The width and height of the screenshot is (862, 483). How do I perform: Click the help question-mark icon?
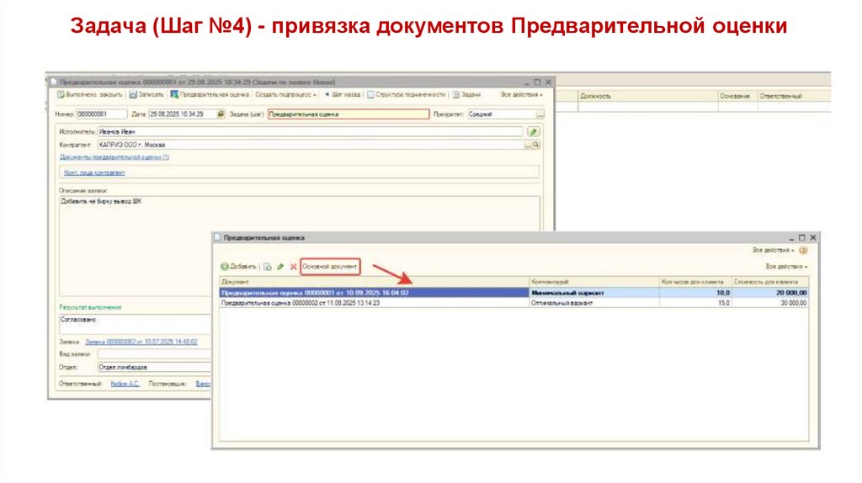pyautogui.click(x=803, y=250)
